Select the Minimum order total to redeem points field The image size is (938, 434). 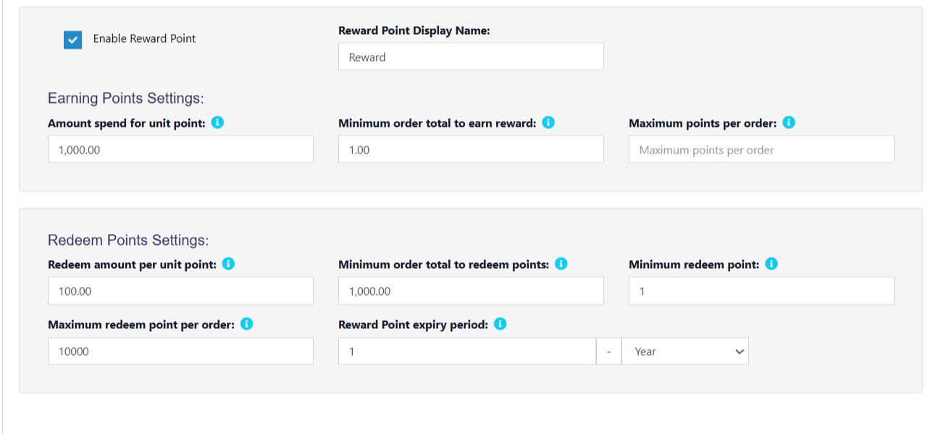(x=471, y=291)
